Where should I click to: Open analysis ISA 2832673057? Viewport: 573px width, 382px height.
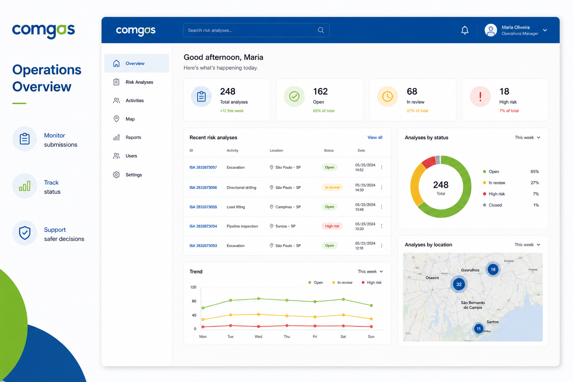coord(203,167)
